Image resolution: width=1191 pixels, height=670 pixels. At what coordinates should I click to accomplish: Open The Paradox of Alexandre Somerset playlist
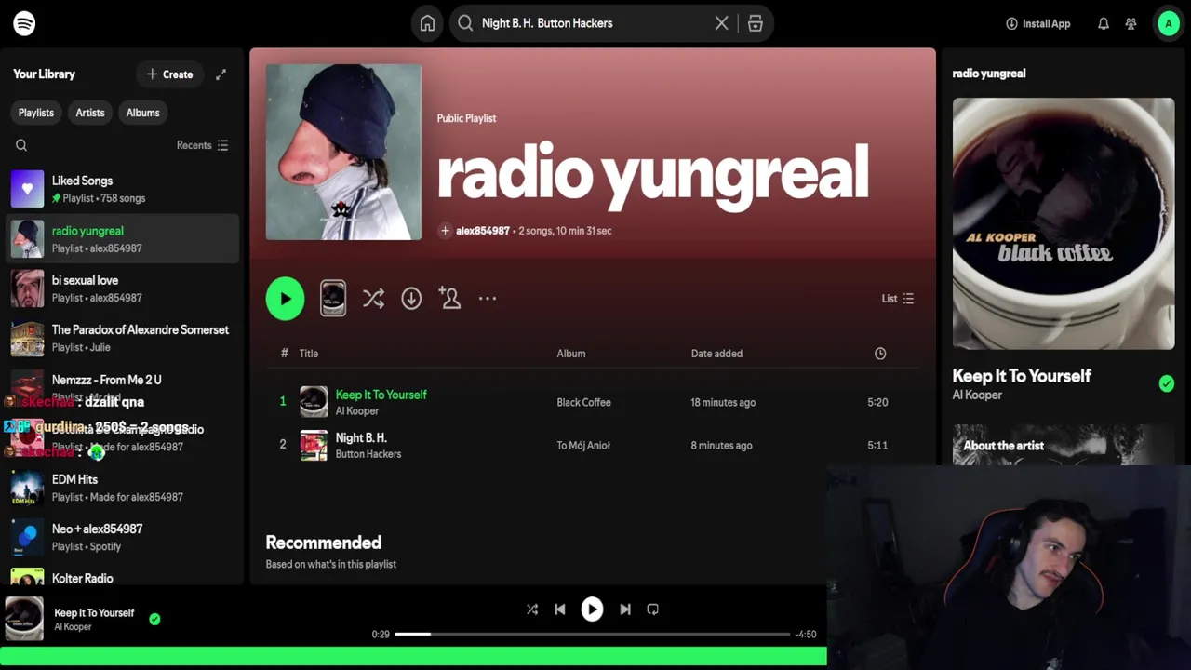point(123,338)
